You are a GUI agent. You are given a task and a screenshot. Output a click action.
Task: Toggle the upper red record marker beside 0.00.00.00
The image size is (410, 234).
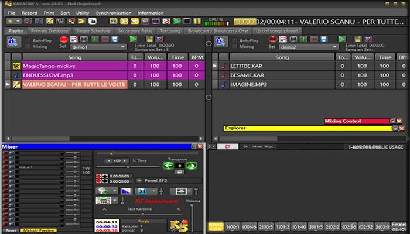tap(99, 176)
